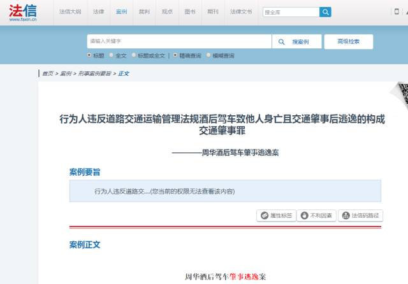Viewport: 408px width, 284px height.
Task: Select the 标题或全文 radio button
Action: pos(134,55)
